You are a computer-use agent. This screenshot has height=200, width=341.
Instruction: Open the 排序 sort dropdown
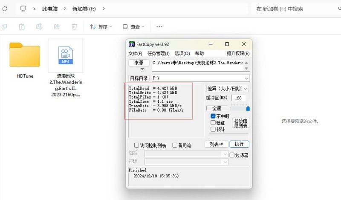(x=101, y=27)
